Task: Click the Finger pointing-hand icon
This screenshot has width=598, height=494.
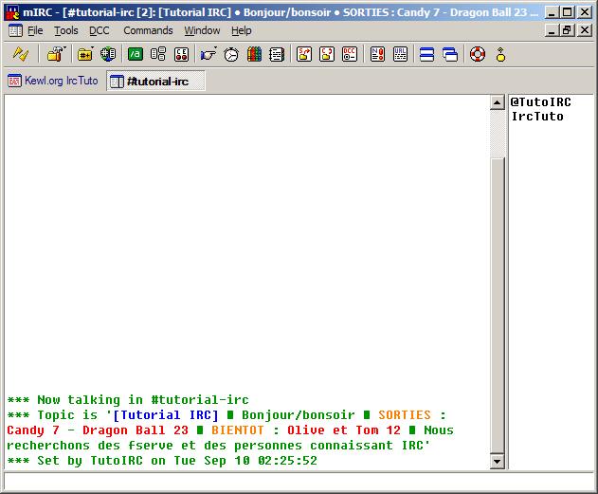Action: click(208, 54)
